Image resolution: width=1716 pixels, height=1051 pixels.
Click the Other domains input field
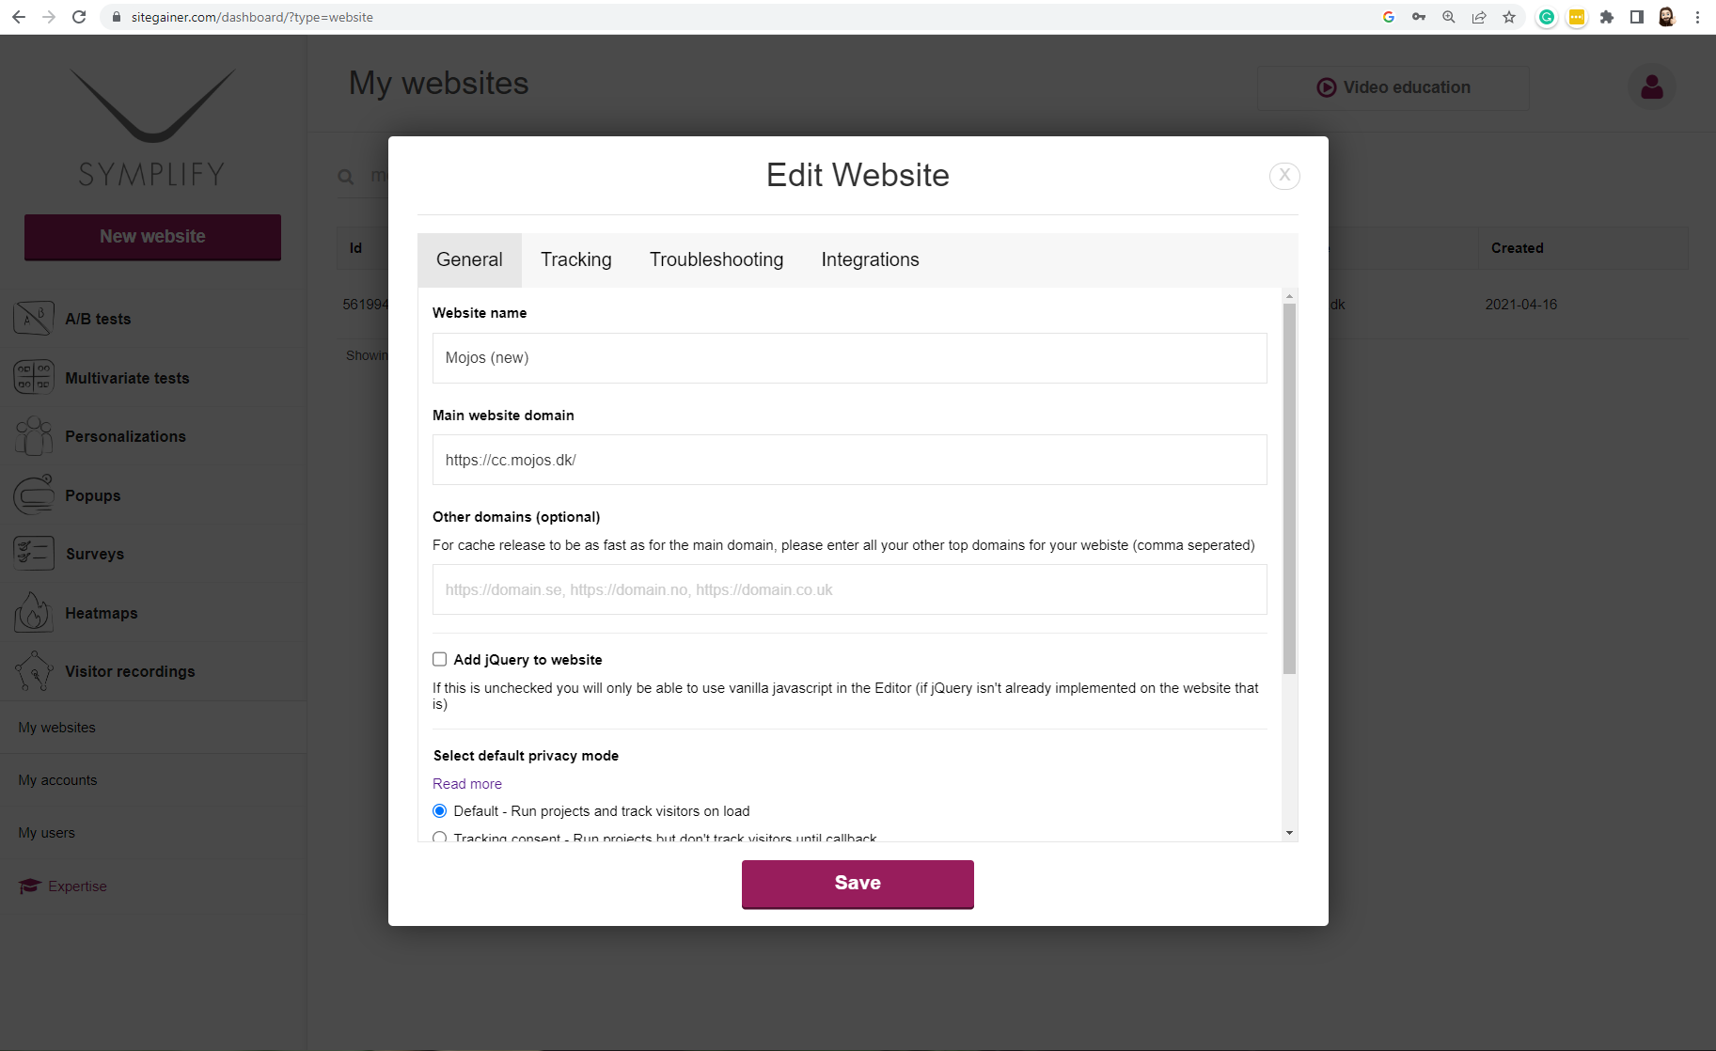click(848, 589)
